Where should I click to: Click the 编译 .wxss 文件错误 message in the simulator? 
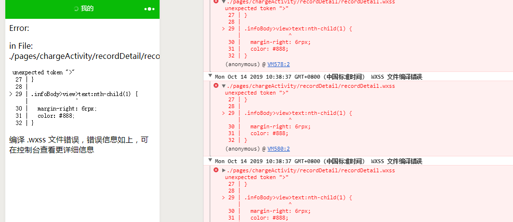tap(79, 145)
